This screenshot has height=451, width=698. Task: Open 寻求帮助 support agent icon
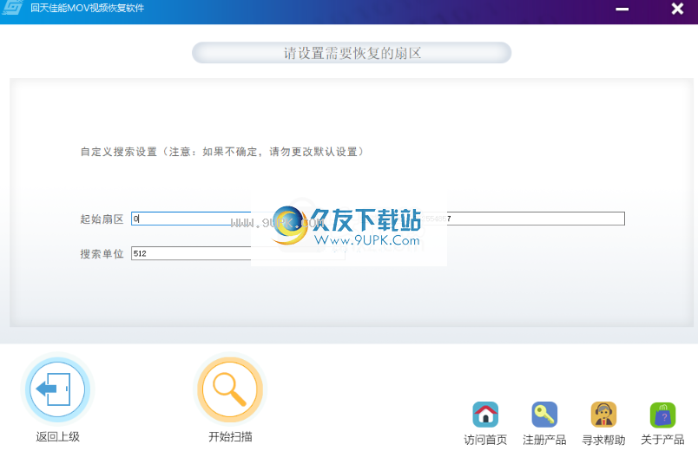pos(603,414)
